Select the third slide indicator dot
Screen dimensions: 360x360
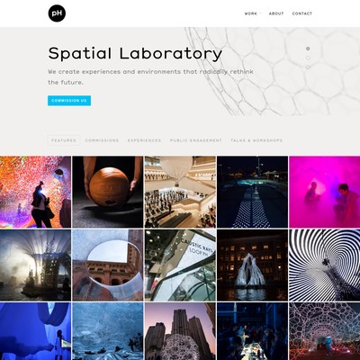308,67
